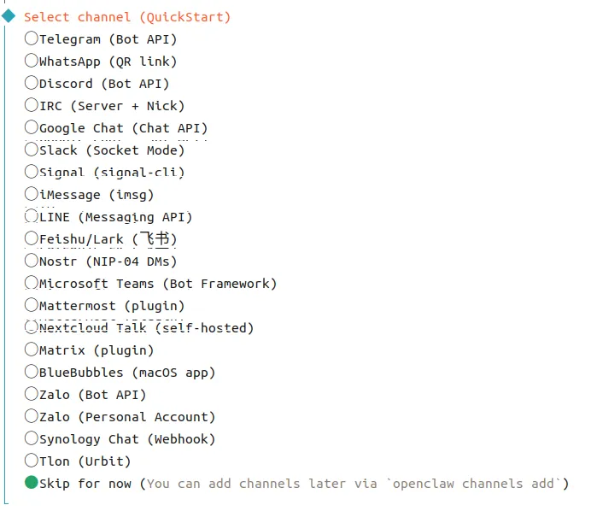Select Discord (Bot API) radio button
The image size is (603, 511).
(x=32, y=83)
